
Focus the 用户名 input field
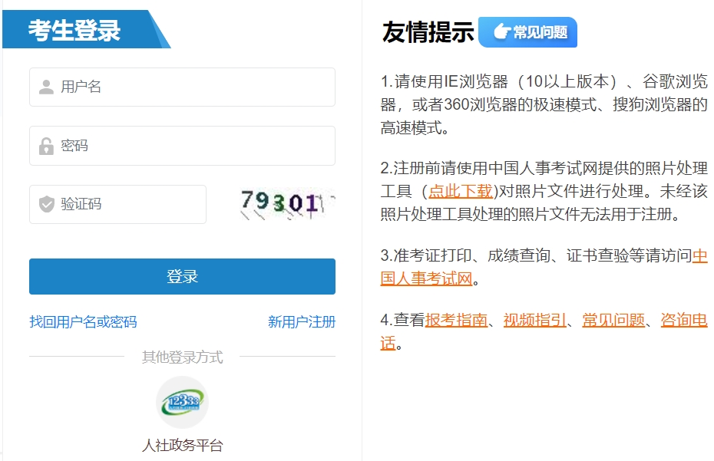click(x=182, y=87)
